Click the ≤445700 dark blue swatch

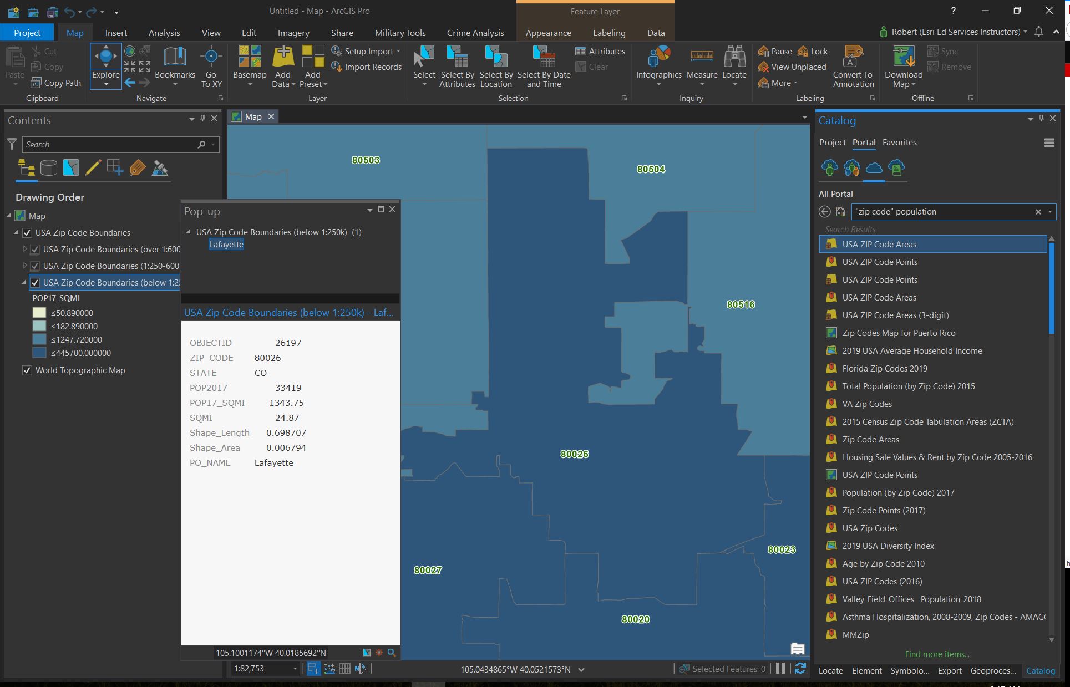tap(39, 353)
